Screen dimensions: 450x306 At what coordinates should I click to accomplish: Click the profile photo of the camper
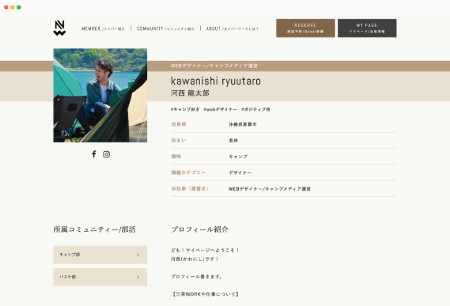pyautogui.click(x=100, y=95)
